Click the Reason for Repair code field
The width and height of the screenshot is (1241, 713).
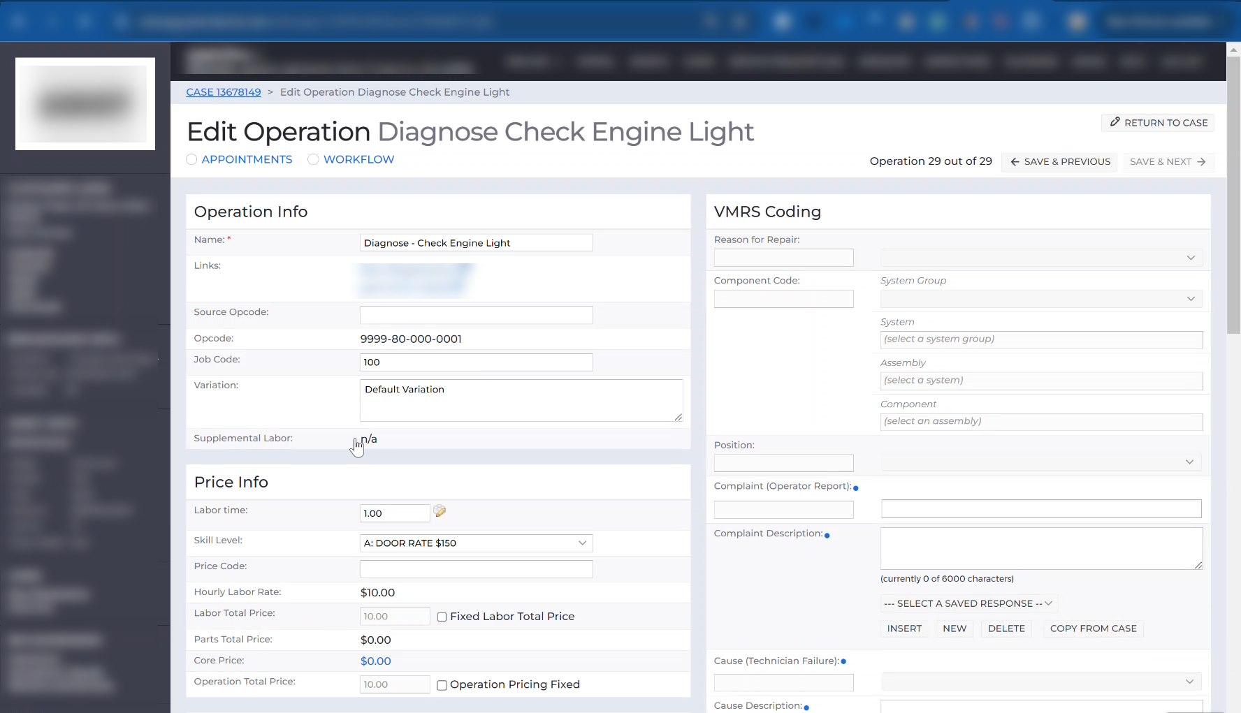pos(783,258)
